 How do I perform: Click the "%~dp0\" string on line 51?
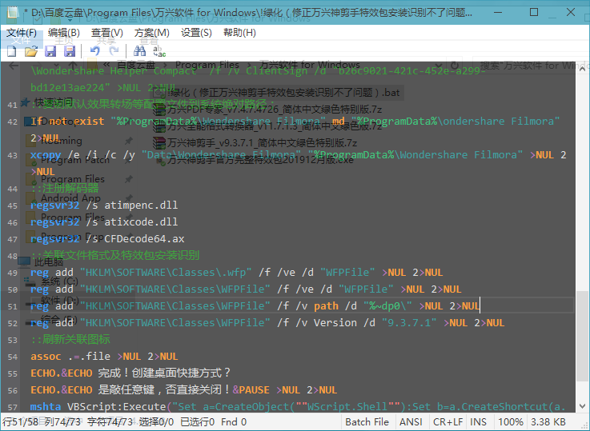[x=388, y=306]
